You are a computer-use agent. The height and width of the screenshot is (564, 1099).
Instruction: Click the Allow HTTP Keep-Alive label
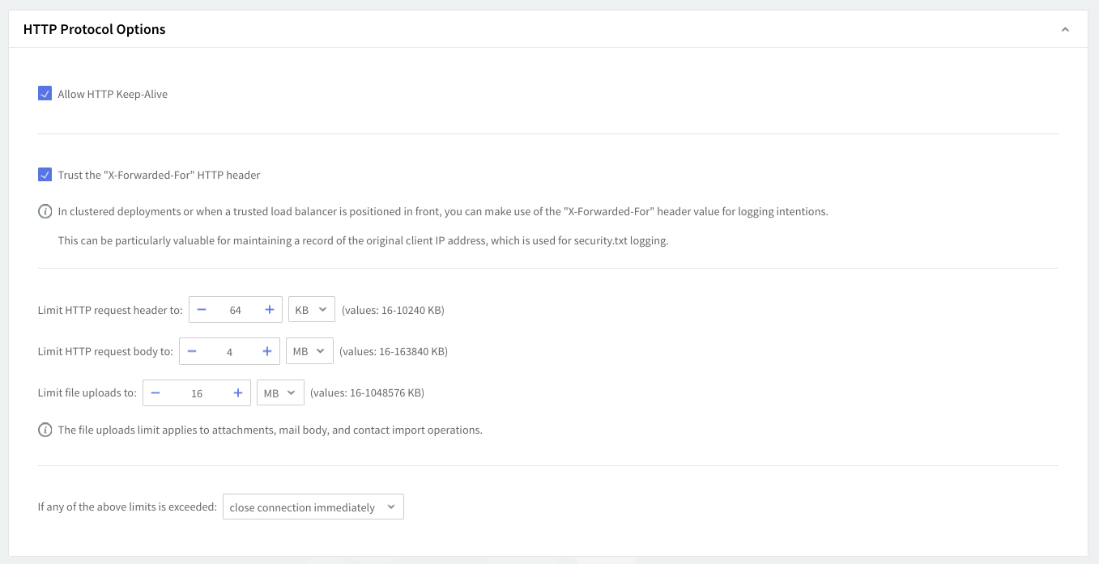tap(113, 94)
